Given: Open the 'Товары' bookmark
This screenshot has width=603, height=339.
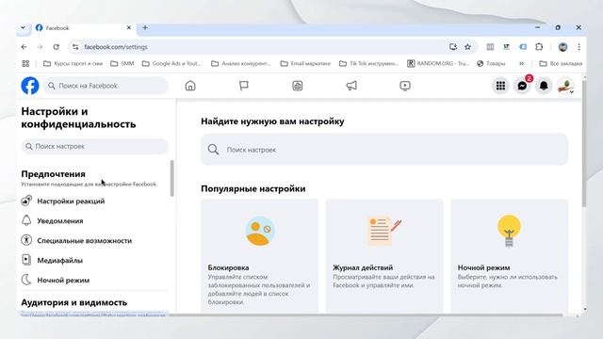Looking at the screenshot, I should [x=491, y=63].
